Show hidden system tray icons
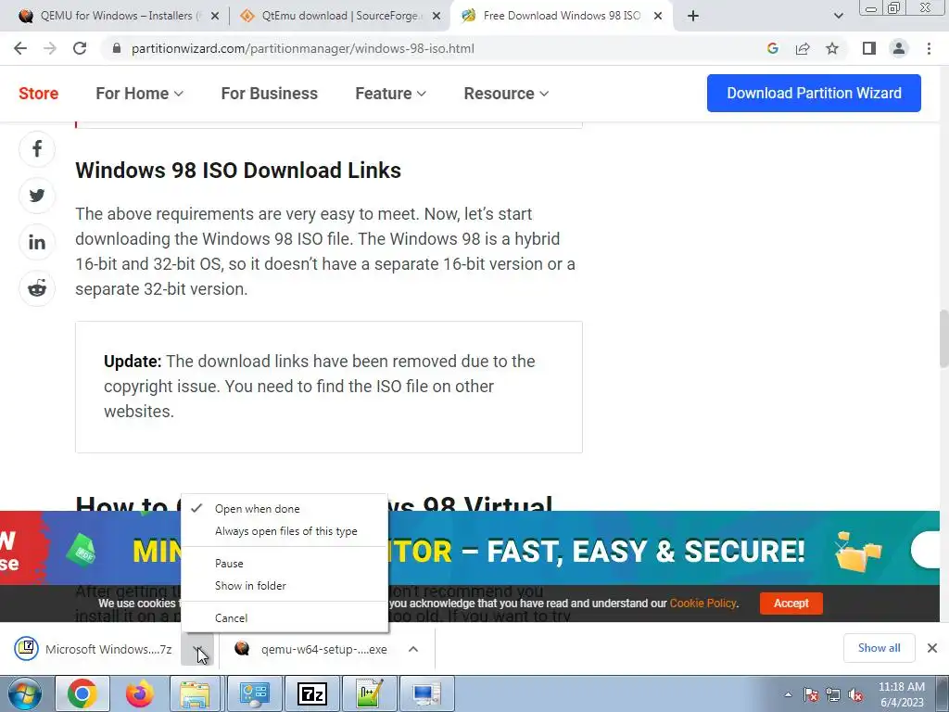 click(788, 694)
